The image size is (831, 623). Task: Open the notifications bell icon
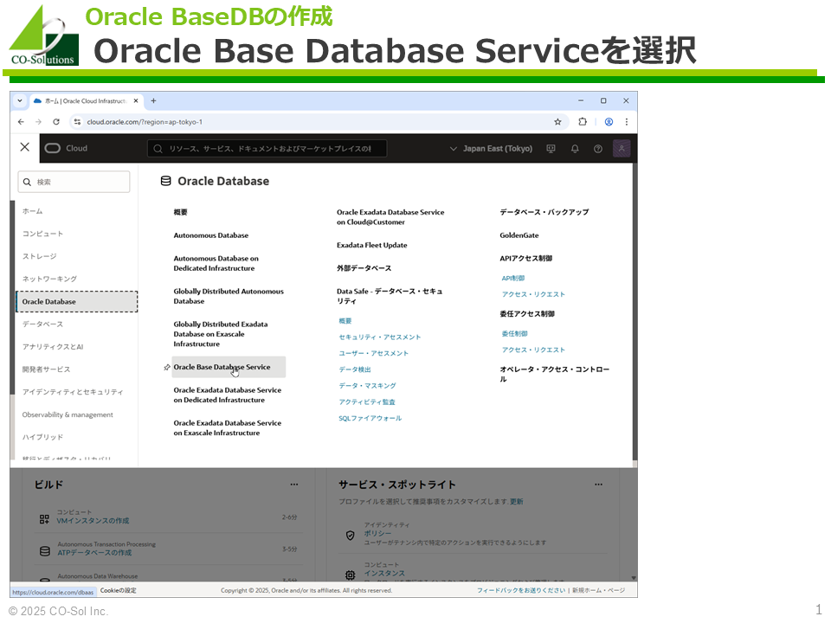pos(575,149)
